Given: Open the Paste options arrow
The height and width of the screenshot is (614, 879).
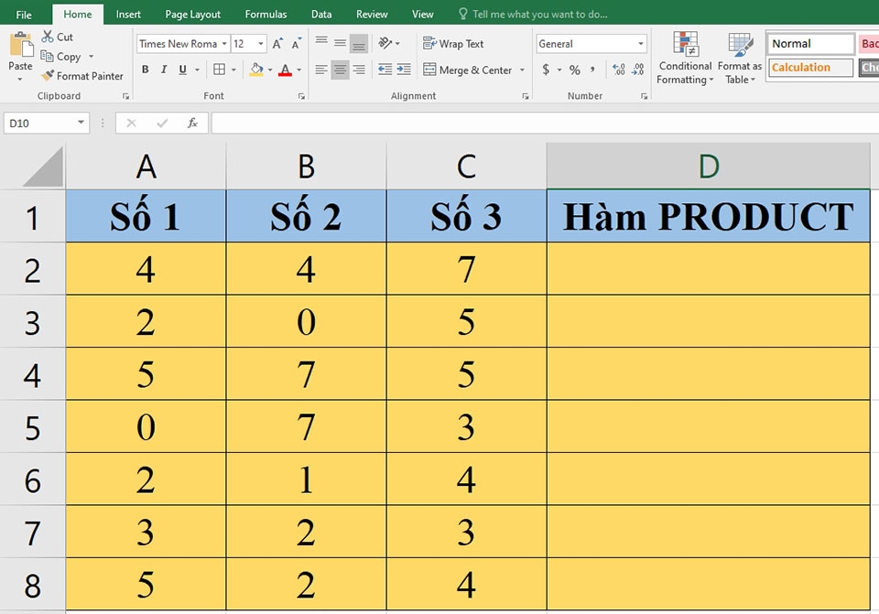Looking at the screenshot, I should point(20,80).
